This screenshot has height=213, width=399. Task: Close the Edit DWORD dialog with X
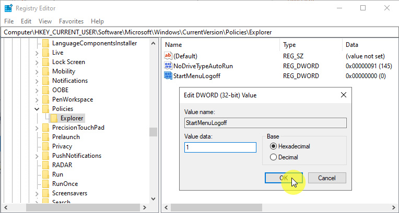pos(343,95)
